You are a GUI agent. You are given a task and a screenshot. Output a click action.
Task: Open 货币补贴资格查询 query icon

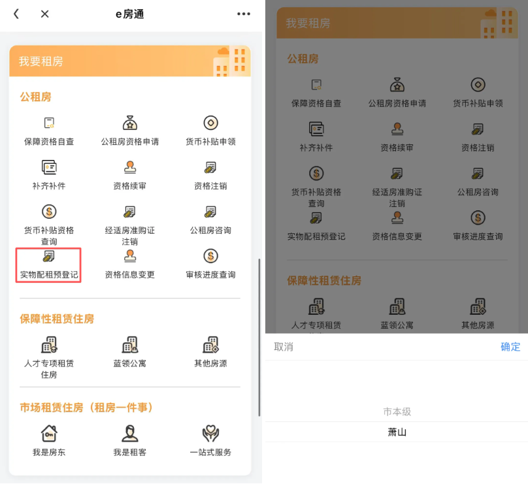point(48,222)
